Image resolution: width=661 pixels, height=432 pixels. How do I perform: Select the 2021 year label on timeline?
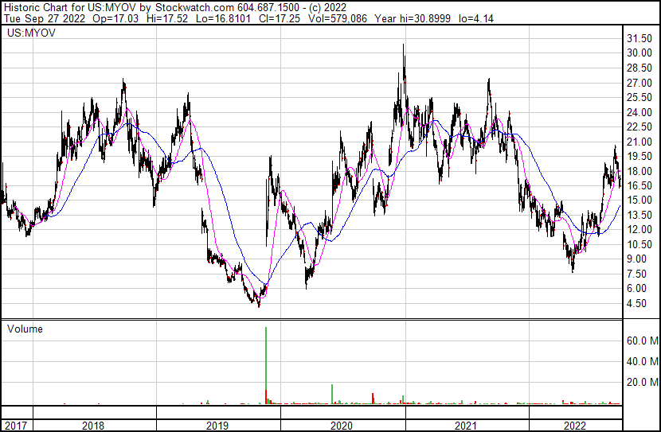465,426
